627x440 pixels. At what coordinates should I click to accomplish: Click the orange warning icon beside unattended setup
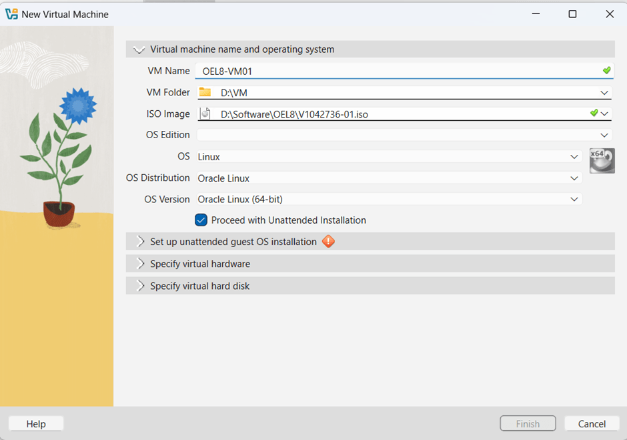[x=328, y=242]
